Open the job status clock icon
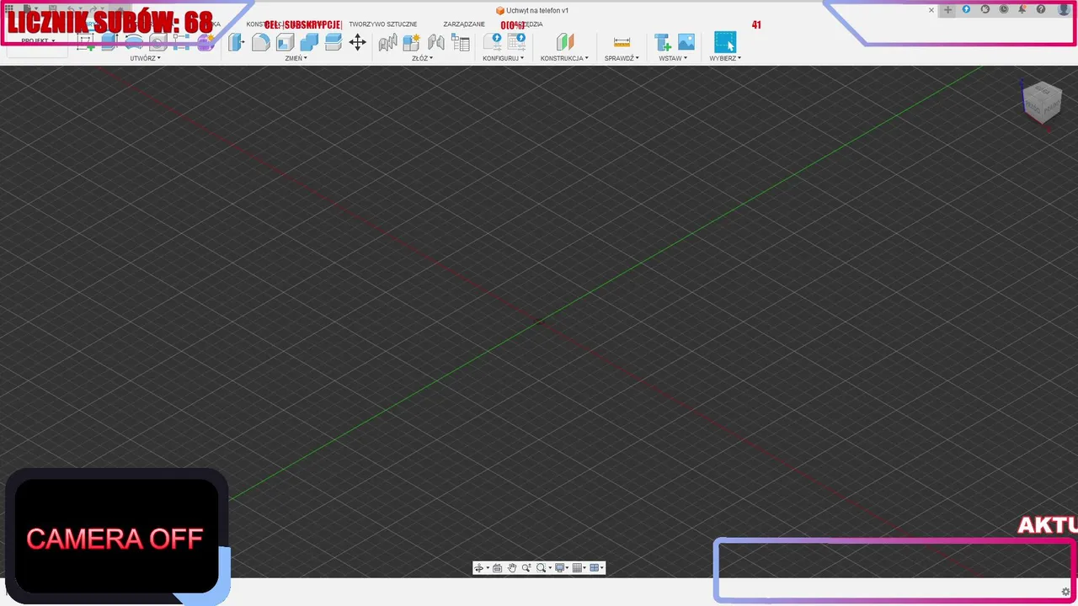This screenshot has height=606, width=1078. click(x=1004, y=9)
